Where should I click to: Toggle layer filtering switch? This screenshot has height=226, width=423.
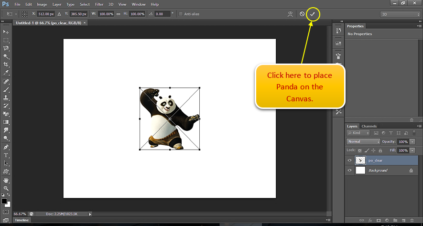point(414,133)
